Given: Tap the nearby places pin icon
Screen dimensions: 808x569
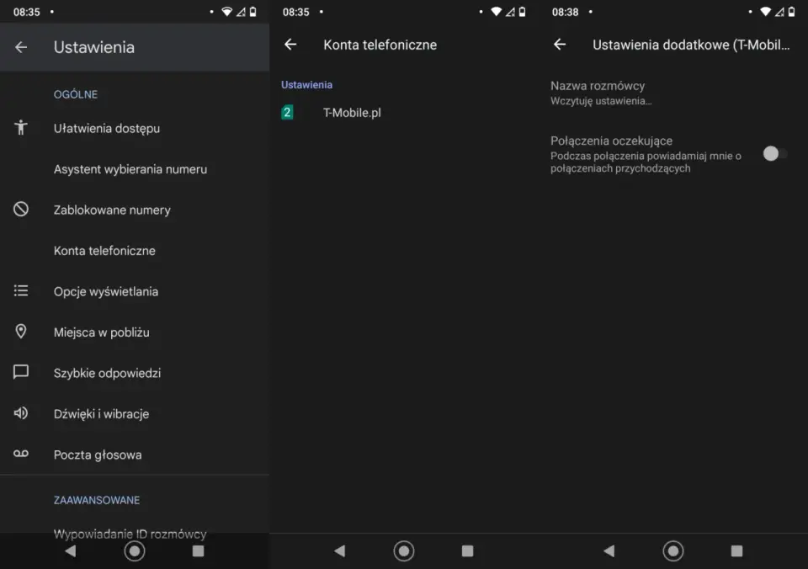Looking at the screenshot, I should pyautogui.click(x=20, y=332).
